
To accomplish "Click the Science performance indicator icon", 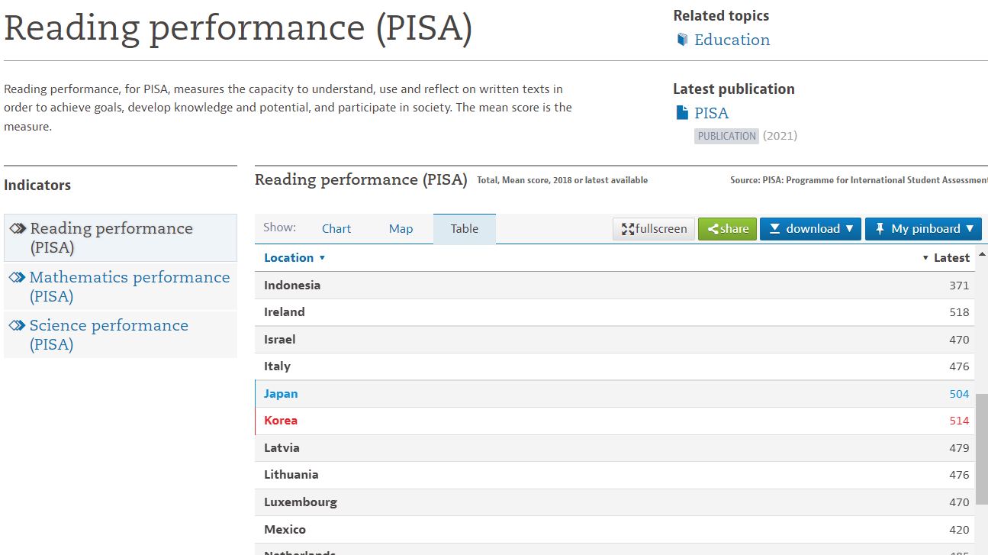I will click(18, 326).
